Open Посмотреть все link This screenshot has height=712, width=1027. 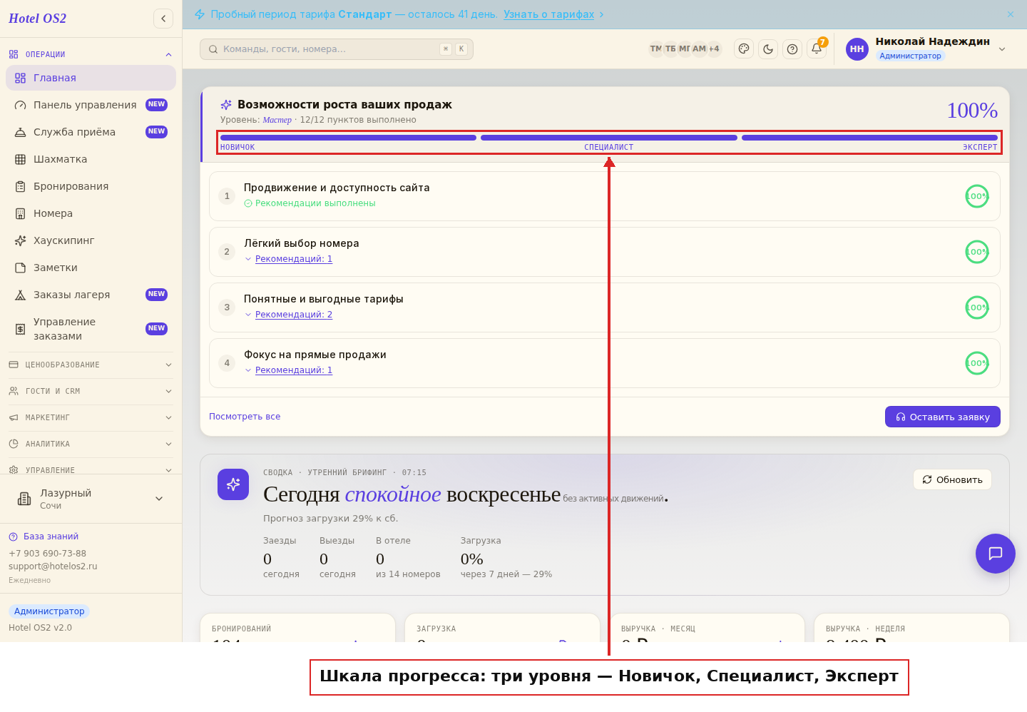coord(245,417)
